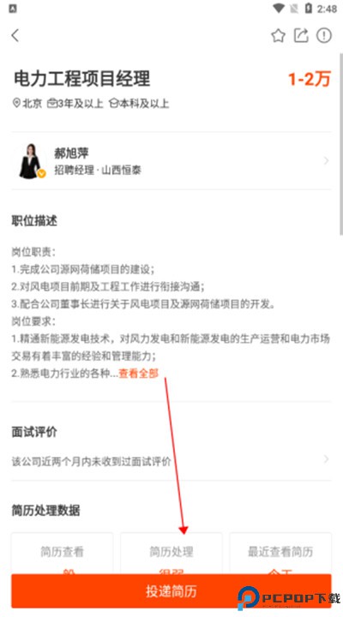Expand description via 查看全部
Screen dimensions: 343x617
pos(139,373)
